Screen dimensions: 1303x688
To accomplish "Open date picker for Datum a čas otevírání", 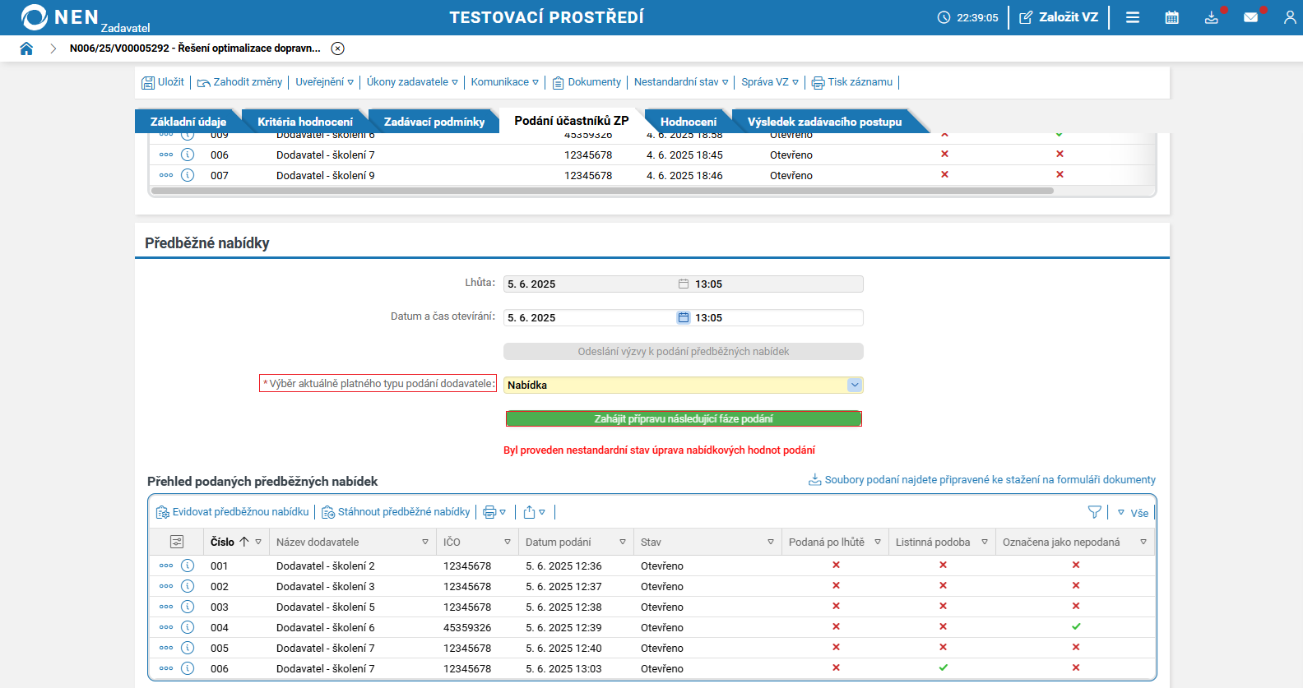I will point(683,318).
